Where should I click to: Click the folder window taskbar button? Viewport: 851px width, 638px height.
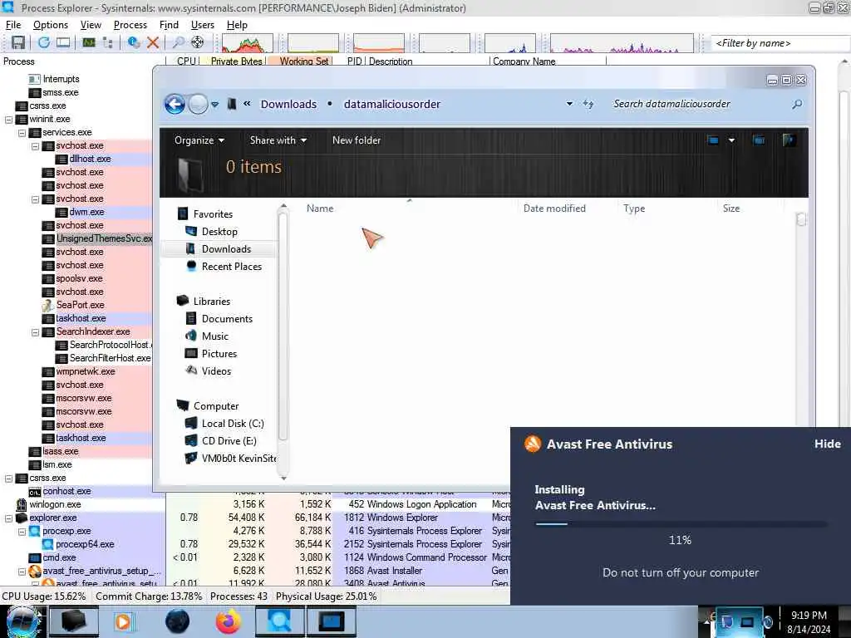[x=74, y=621]
